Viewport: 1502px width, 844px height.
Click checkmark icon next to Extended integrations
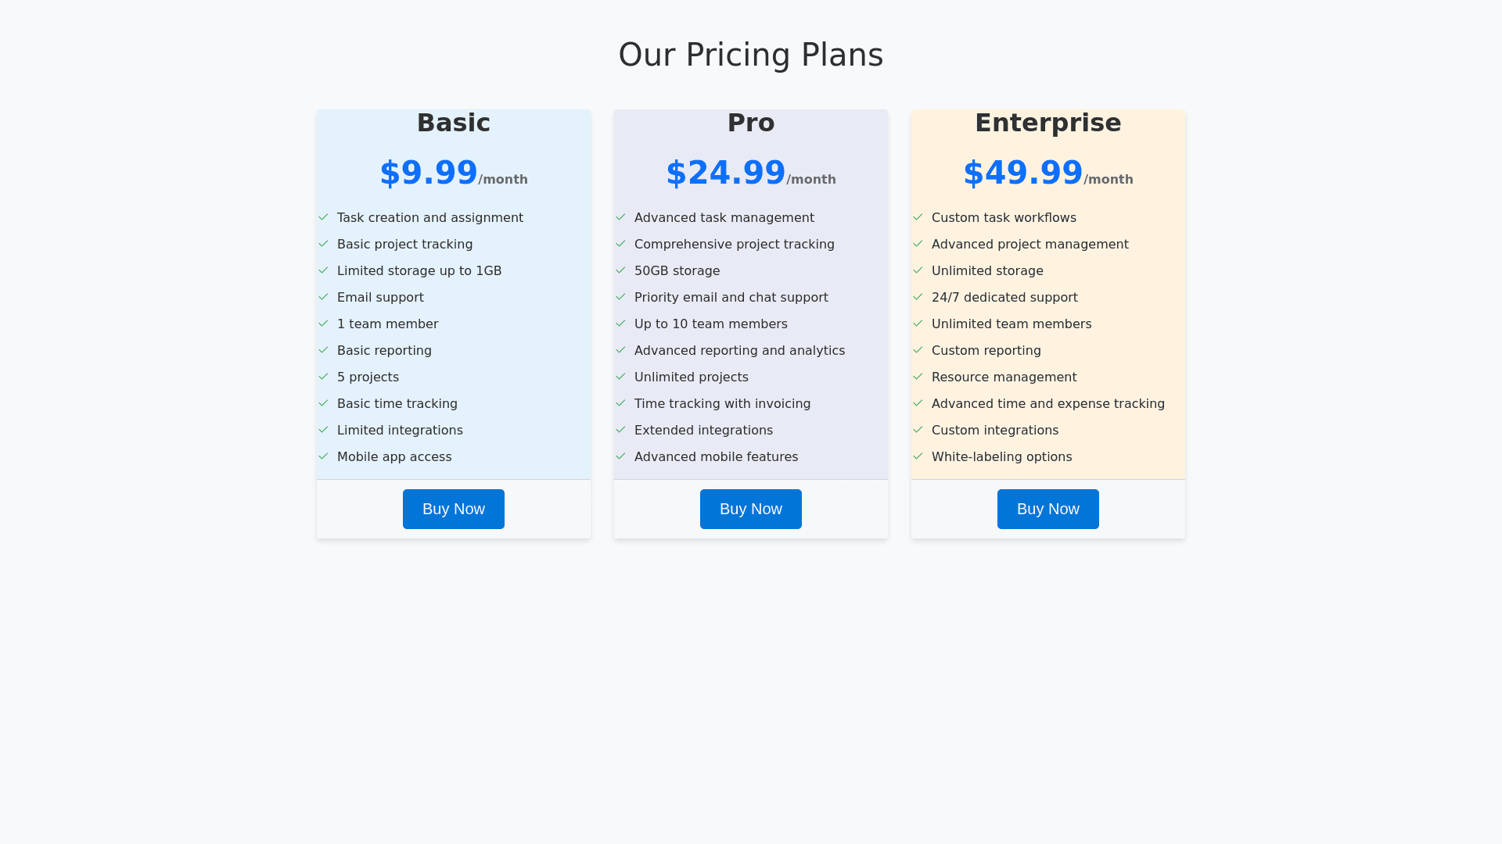click(x=620, y=430)
